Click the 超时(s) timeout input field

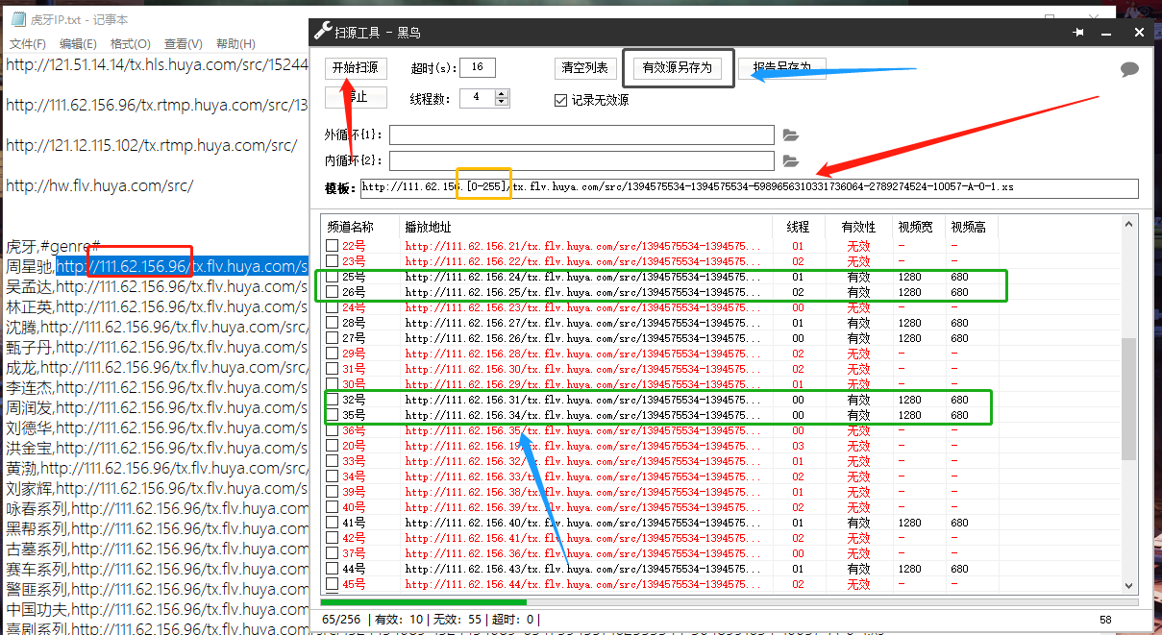478,67
